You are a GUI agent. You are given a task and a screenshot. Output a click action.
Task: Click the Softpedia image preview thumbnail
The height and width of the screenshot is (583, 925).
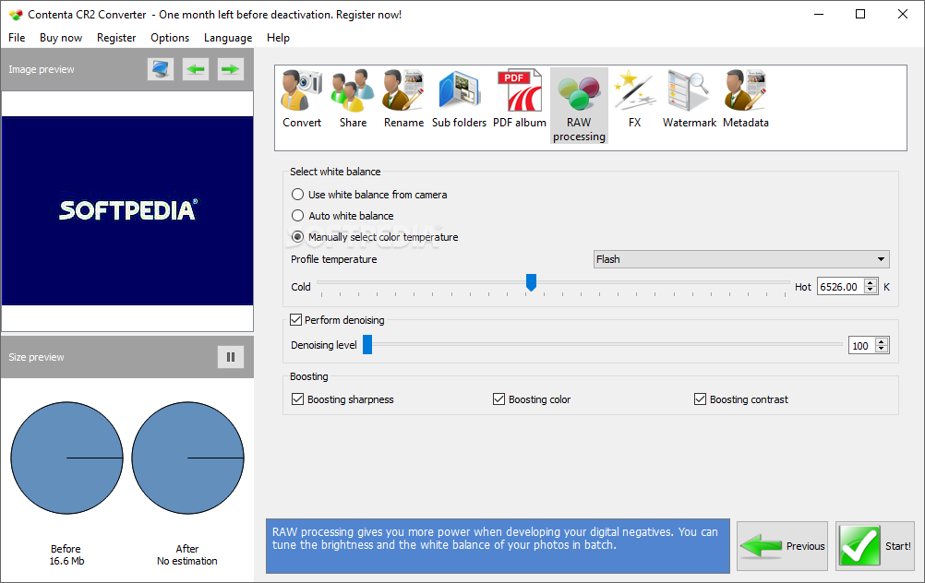pyautogui.click(x=127, y=210)
